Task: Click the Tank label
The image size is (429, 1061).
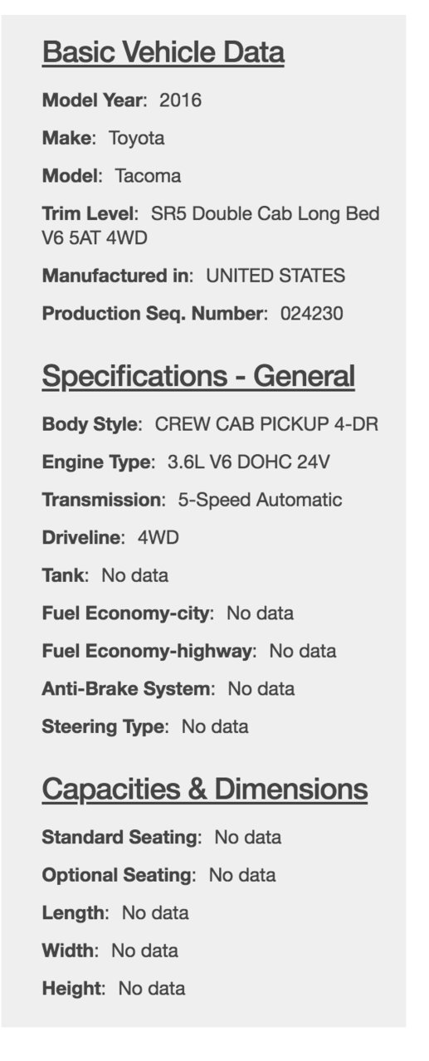Action: tap(65, 575)
